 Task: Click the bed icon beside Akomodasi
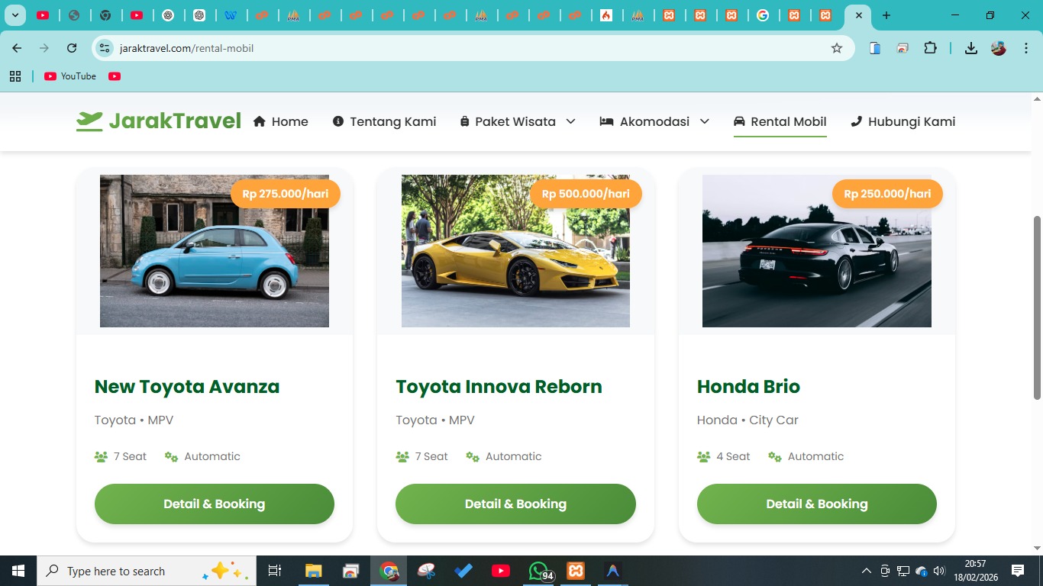coord(606,121)
